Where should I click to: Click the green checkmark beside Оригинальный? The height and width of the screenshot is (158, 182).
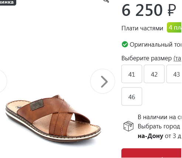point(125,44)
